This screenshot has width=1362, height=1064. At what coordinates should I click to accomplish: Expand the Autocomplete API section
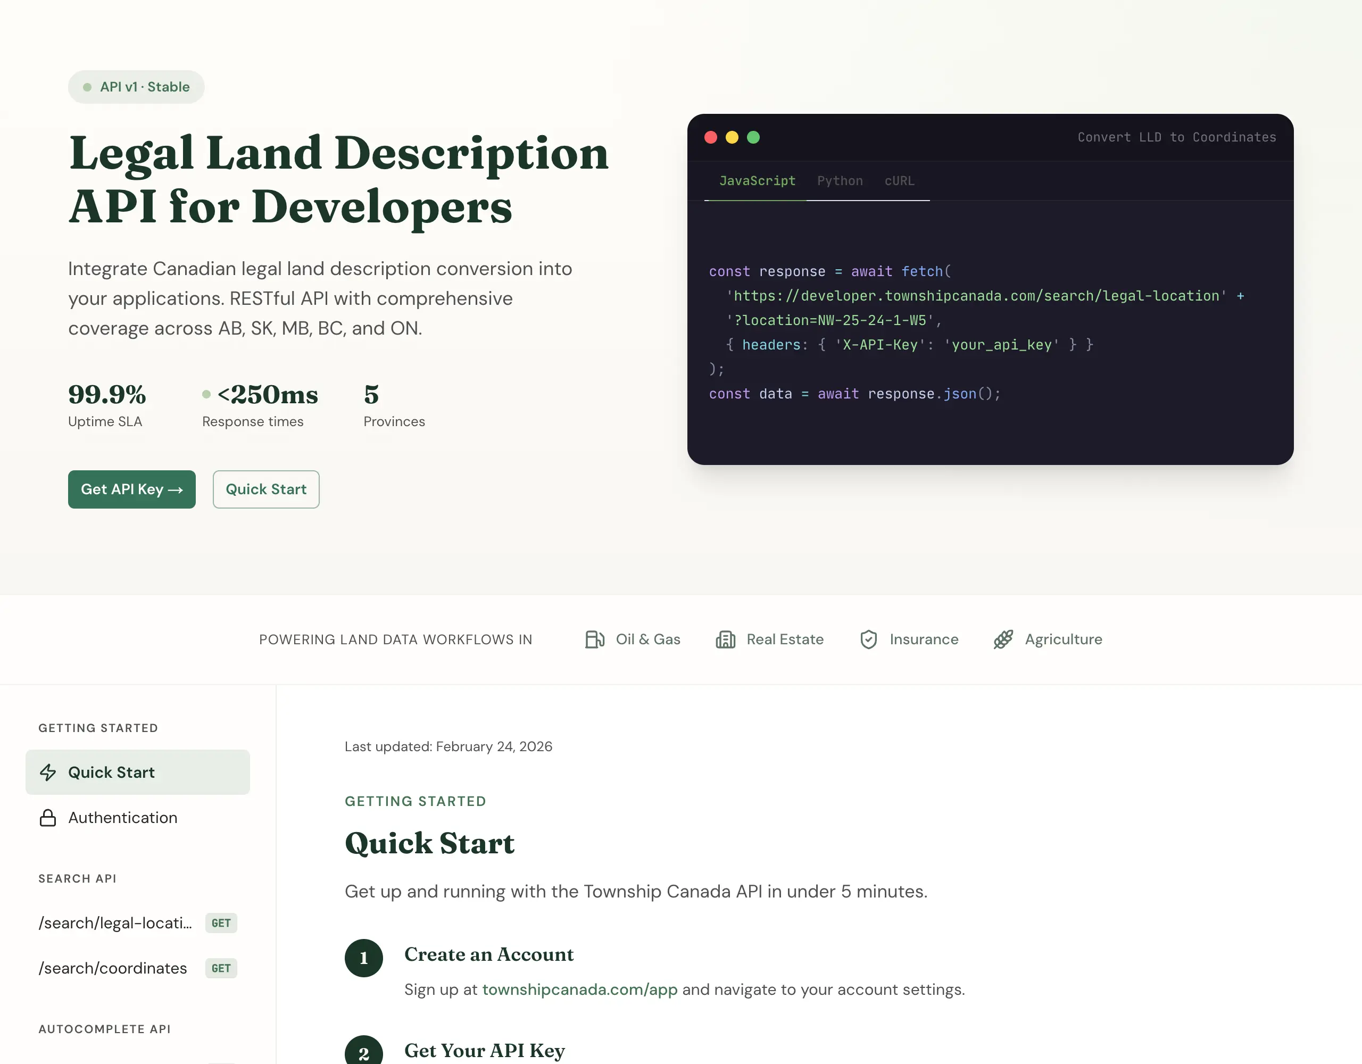(104, 1029)
